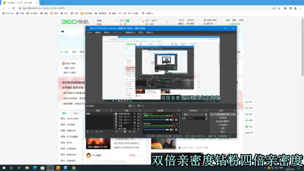Pop out the Sources dock panel icon
Viewport: 304px width, 171px height.
tap(140, 111)
